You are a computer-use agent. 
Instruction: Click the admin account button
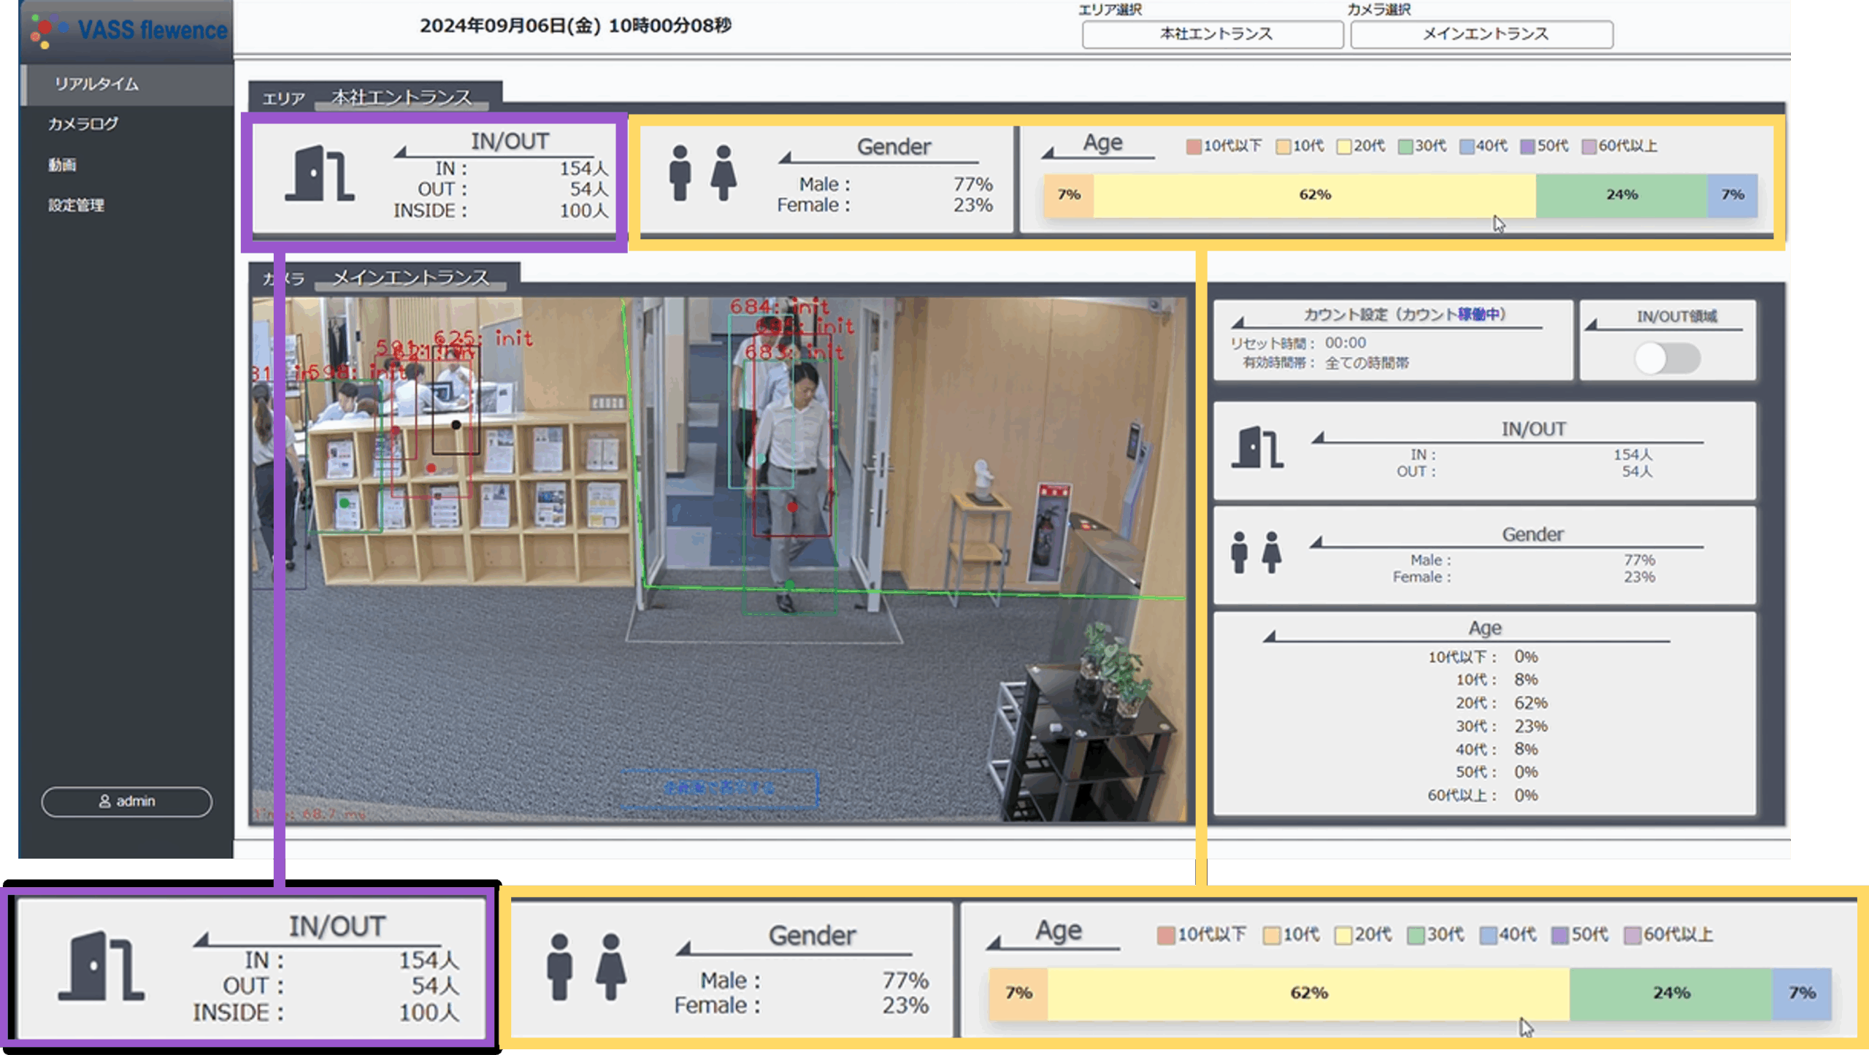click(126, 801)
